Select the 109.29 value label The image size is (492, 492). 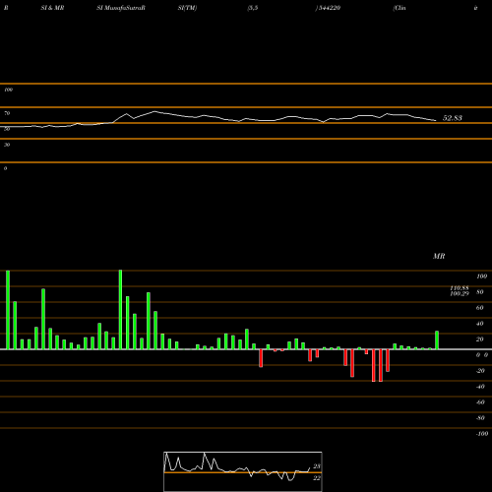coord(460,293)
